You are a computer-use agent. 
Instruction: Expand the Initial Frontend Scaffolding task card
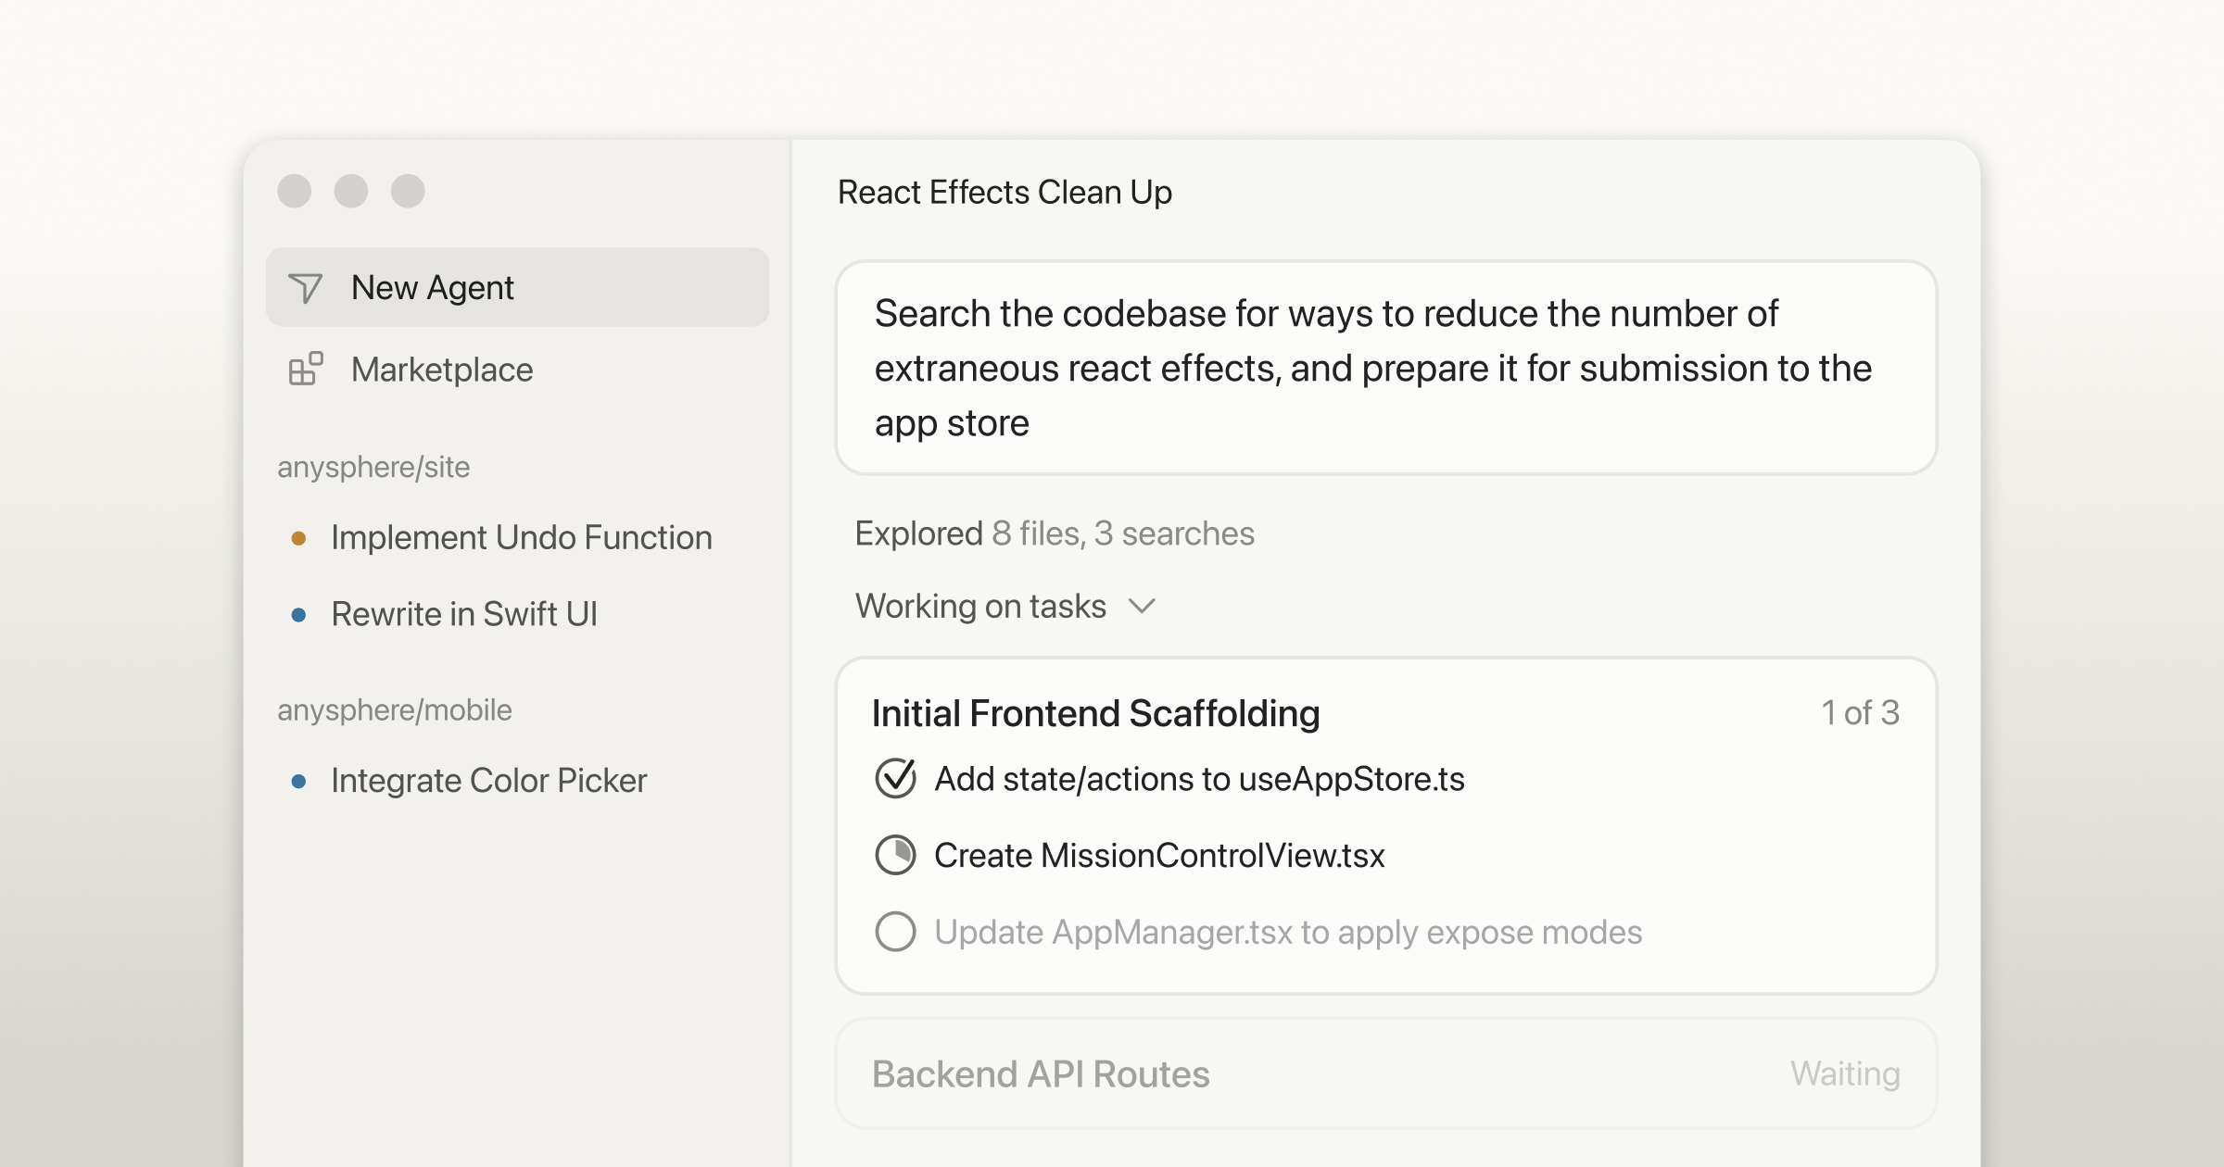tap(1095, 713)
